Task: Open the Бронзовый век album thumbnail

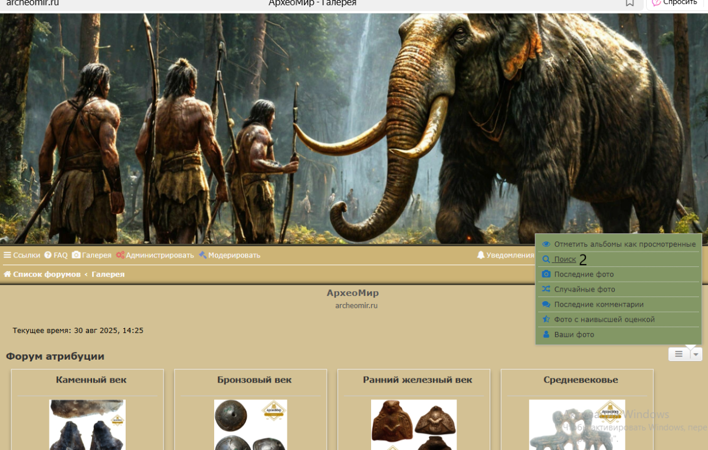Action: coord(251,425)
